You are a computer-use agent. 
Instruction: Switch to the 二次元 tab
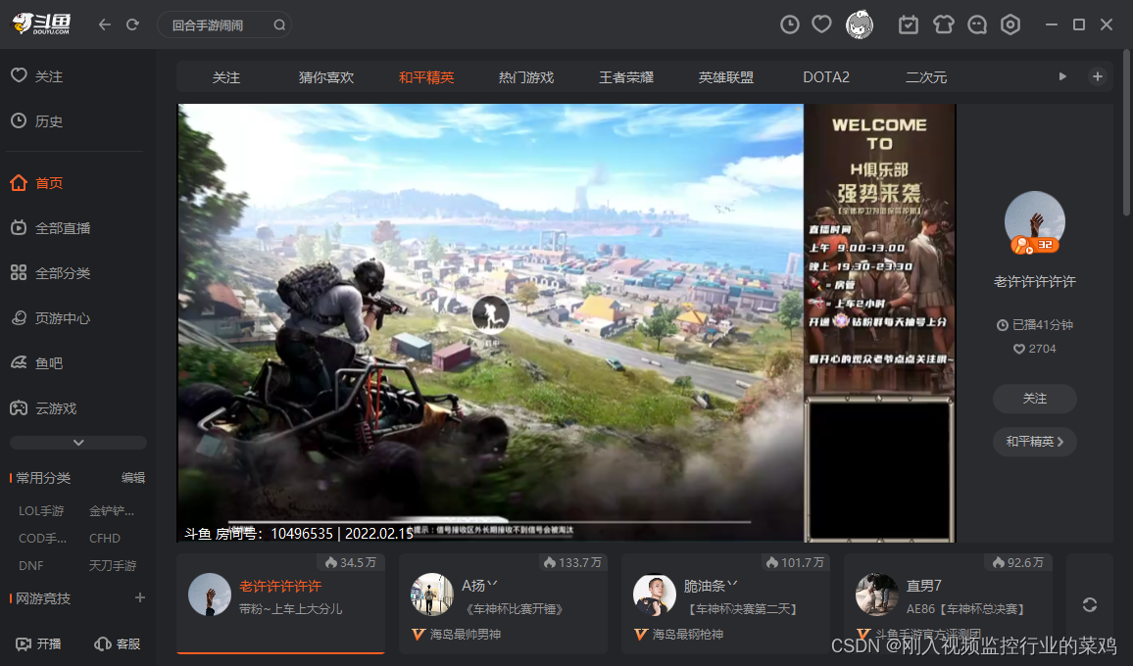(925, 77)
